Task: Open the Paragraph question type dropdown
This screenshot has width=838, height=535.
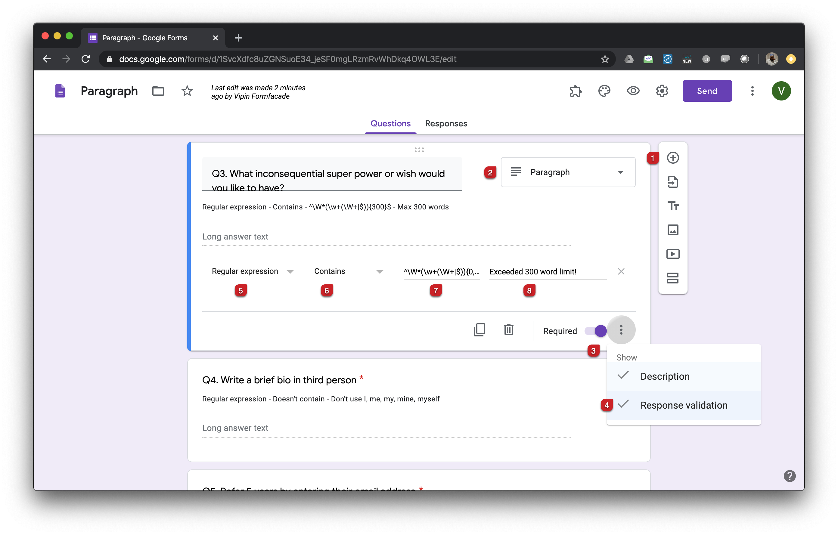Action: pos(568,172)
